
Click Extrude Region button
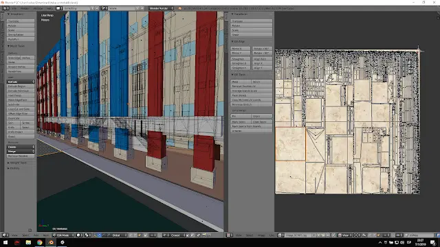click(x=21, y=86)
